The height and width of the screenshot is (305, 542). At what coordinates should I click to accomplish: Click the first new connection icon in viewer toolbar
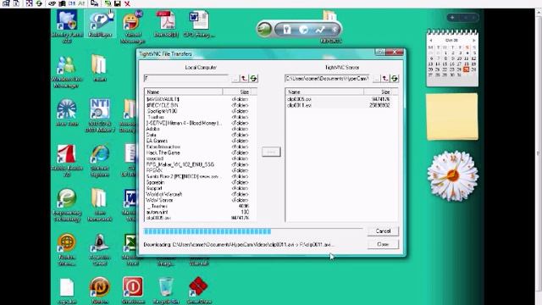(x=6, y=3)
